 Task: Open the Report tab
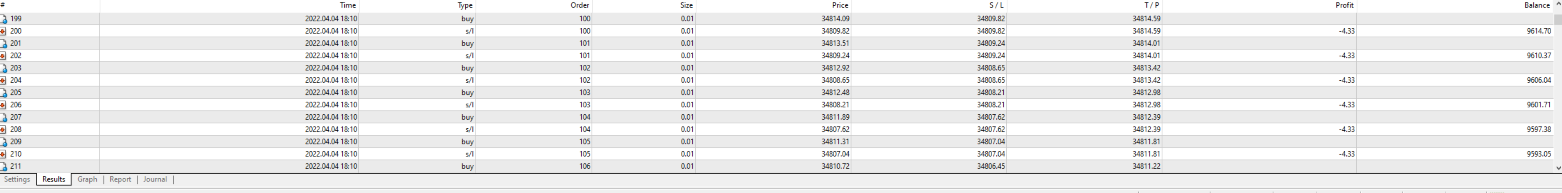pos(120,179)
